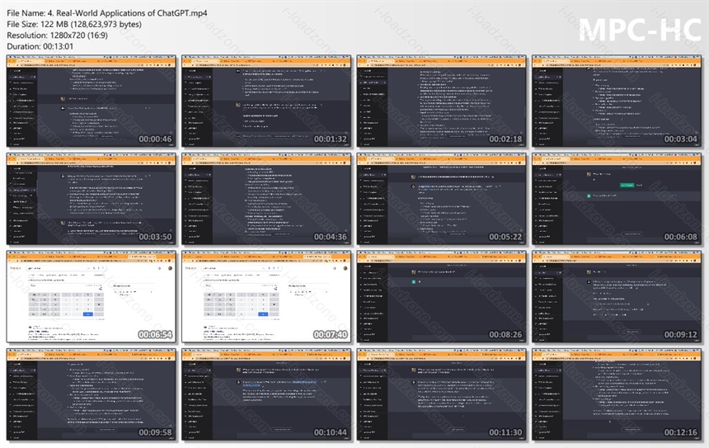The image size is (709, 448).
Task: Open the frame stamped 00:01:32
Action: click(266, 101)
